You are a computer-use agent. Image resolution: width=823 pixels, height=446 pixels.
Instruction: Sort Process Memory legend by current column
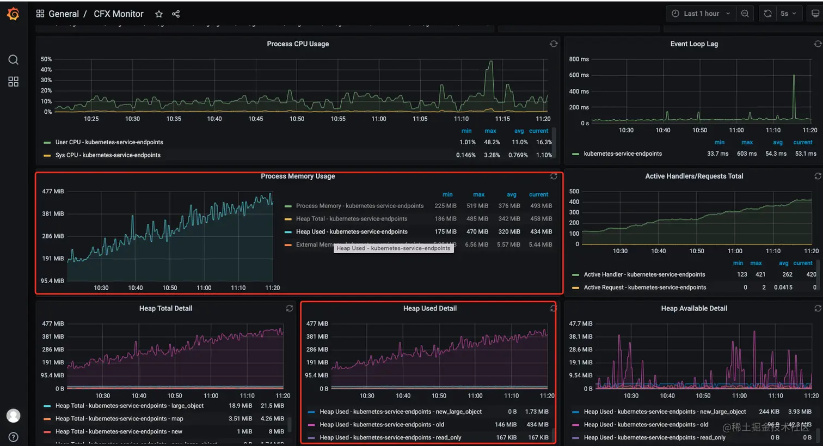[538, 195]
